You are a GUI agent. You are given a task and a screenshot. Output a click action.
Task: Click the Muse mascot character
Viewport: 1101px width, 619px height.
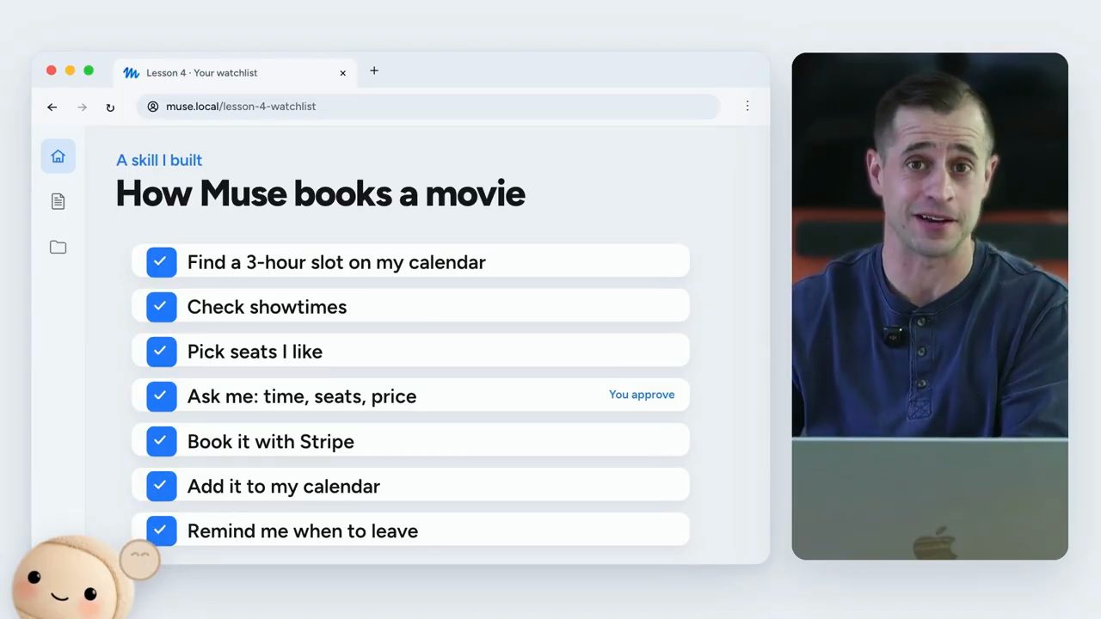[72, 578]
